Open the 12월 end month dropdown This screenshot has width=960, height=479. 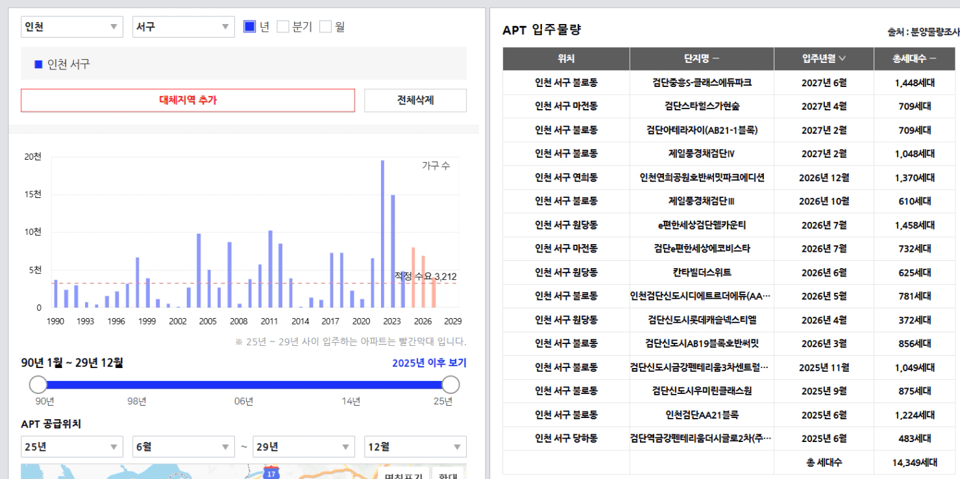tap(415, 447)
